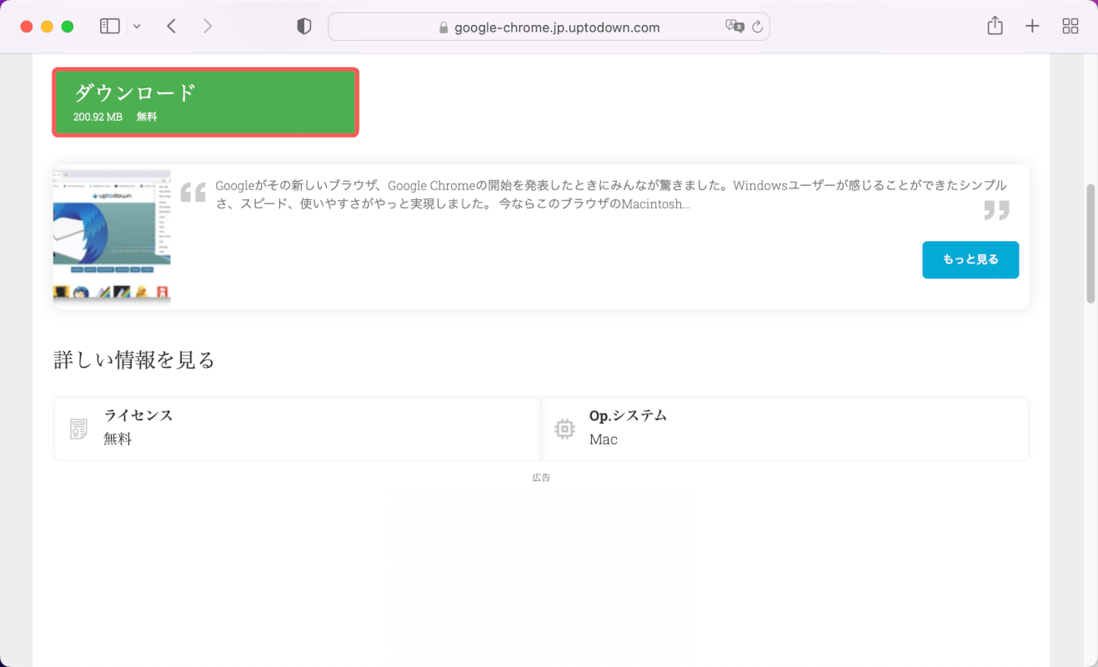Click the 広告 label
Image resolution: width=1098 pixels, height=667 pixels.
coord(541,478)
